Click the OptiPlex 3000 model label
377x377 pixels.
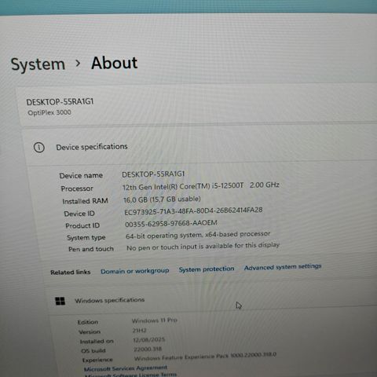pyautogui.click(x=49, y=112)
